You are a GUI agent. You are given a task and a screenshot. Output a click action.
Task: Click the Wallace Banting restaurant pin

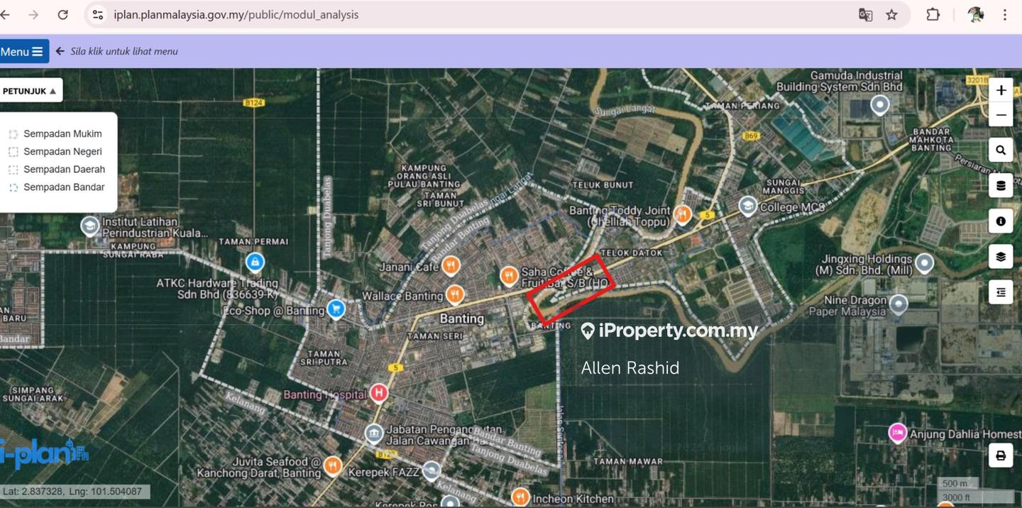(x=455, y=294)
